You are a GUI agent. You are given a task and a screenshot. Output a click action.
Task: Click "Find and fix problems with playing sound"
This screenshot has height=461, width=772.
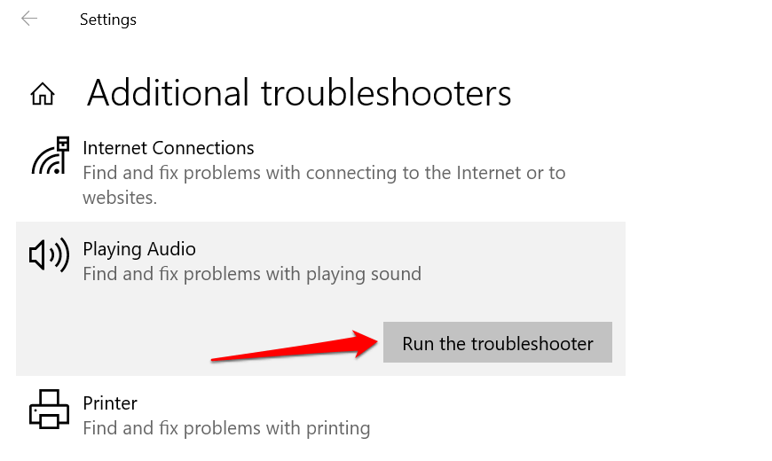252,274
